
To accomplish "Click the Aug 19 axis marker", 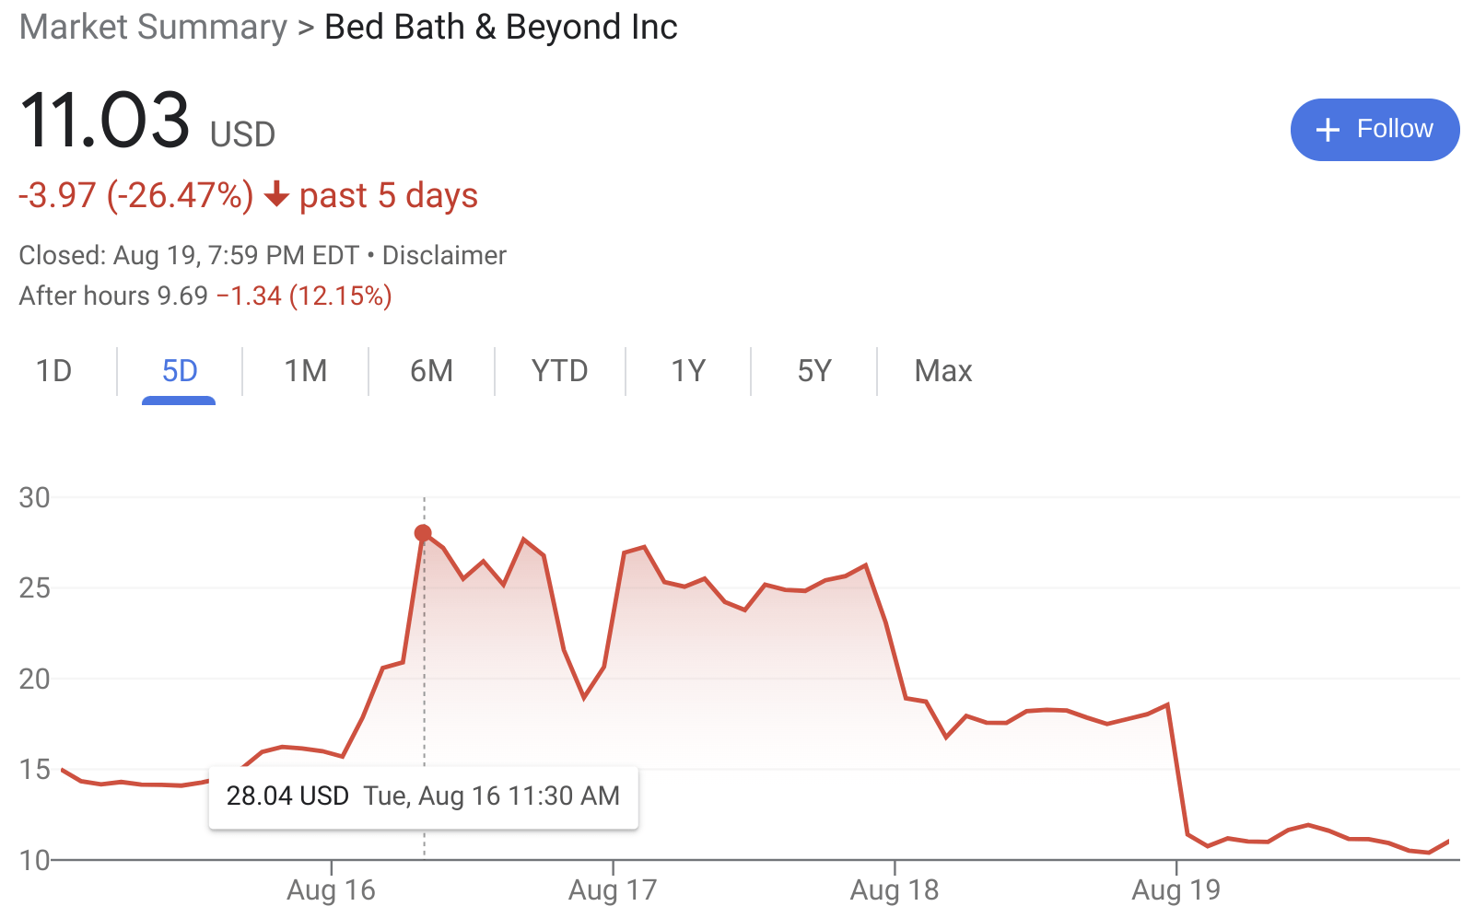I will pos(1176,889).
